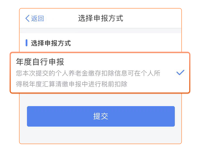Click the 申报 characters in option title
This screenshot has width=202, height=155.
[x=56, y=62]
